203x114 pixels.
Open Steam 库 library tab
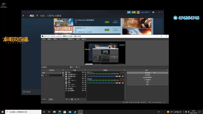(37, 16)
